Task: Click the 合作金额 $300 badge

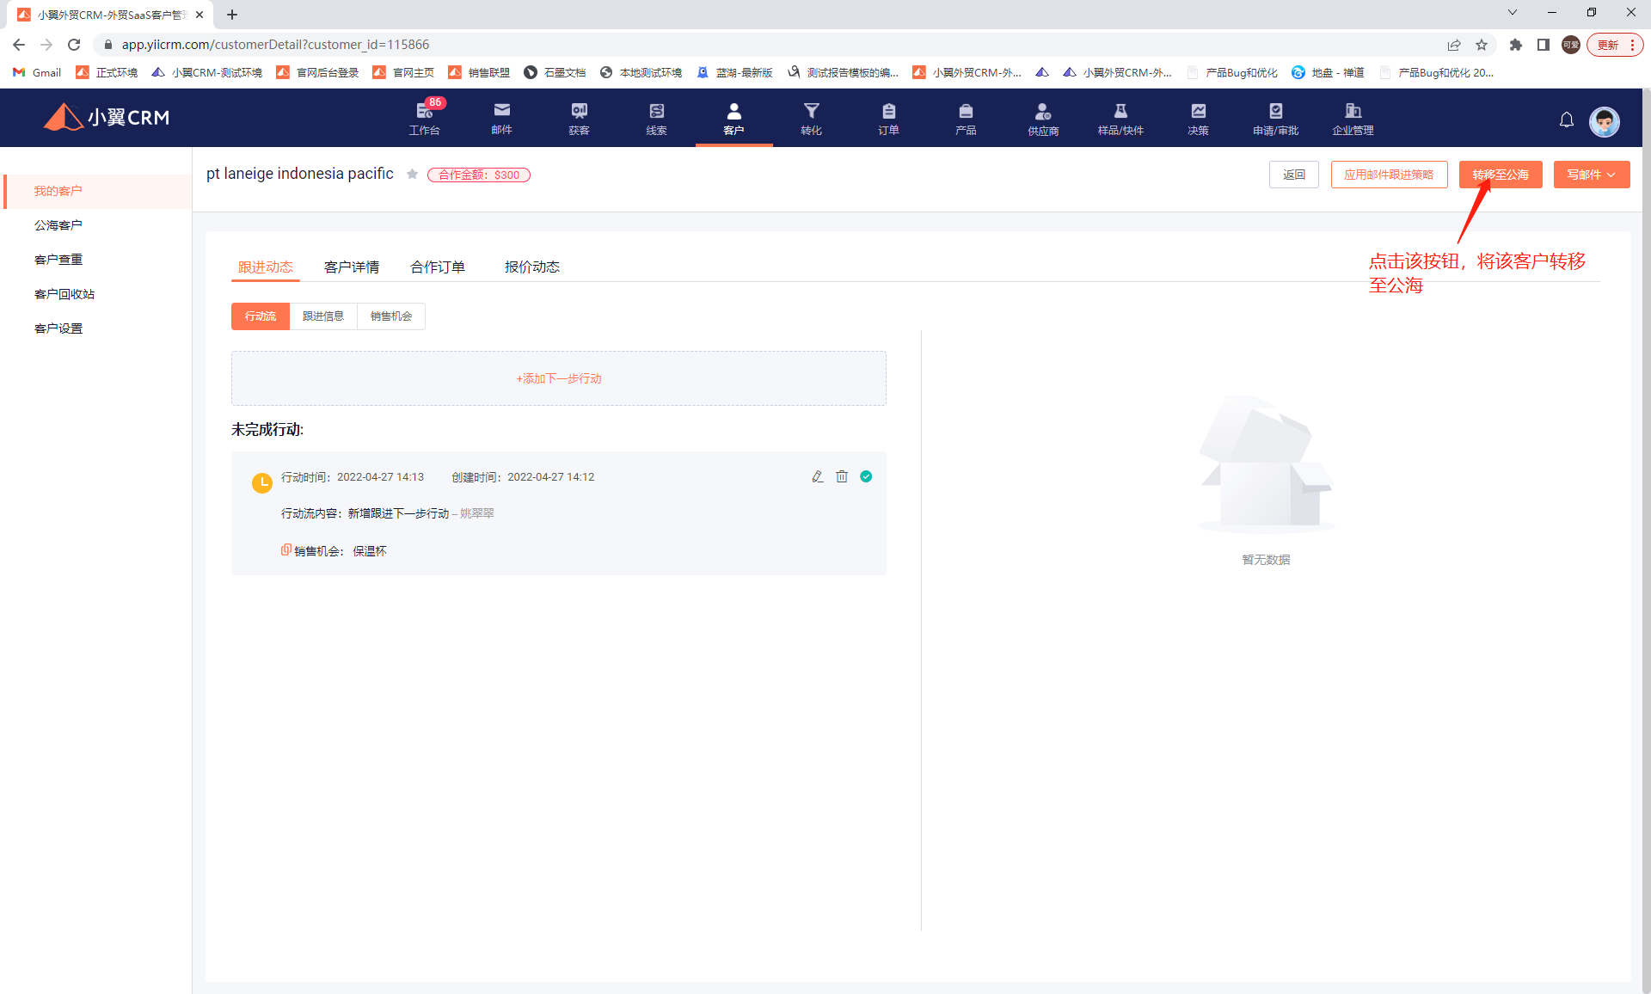Action: 479,175
